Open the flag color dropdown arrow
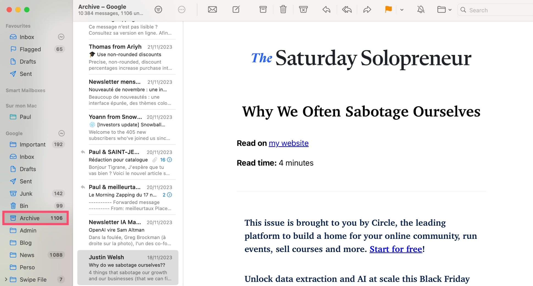The width and height of the screenshot is (533, 286). (402, 10)
